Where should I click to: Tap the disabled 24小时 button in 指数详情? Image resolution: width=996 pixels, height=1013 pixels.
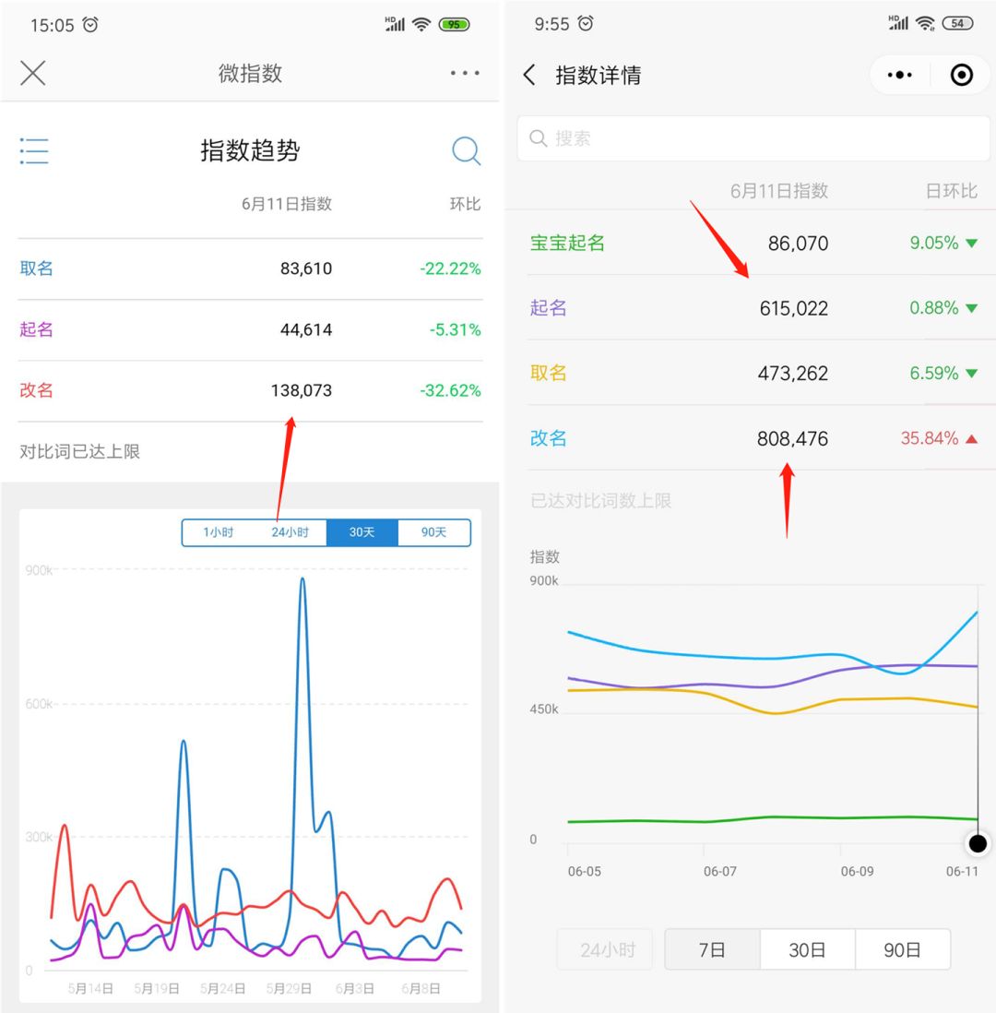coord(607,949)
